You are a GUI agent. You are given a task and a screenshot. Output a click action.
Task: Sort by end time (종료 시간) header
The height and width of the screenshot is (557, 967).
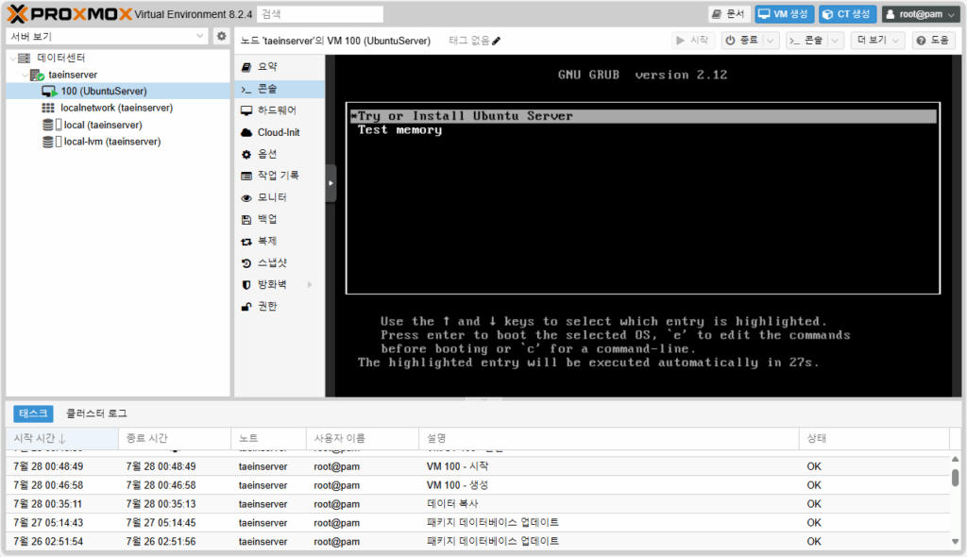[x=175, y=438]
